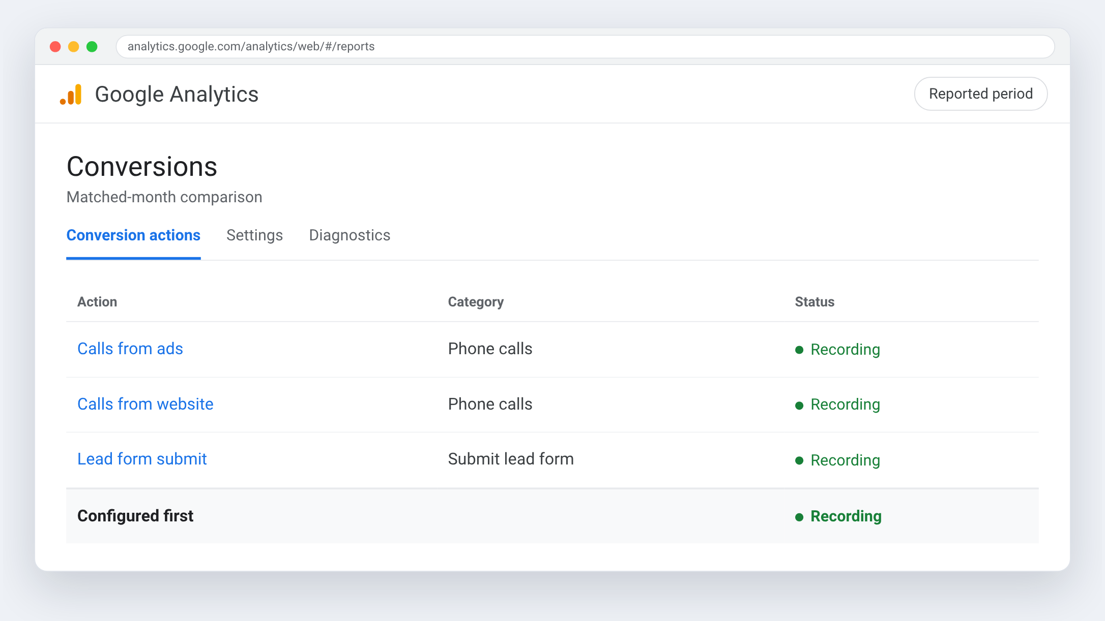Click the Submit lead form category cell
This screenshot has width=1105, height=621.
click(511, 459)
